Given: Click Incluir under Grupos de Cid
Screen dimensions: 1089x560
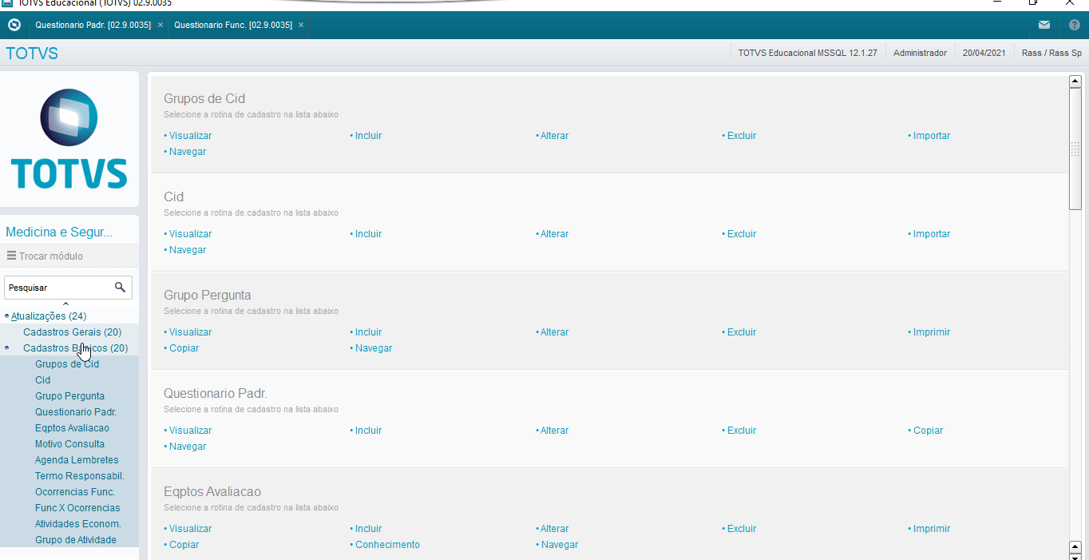Looking at the screenshot, I should pyautogui.click(x=368, y=136).
